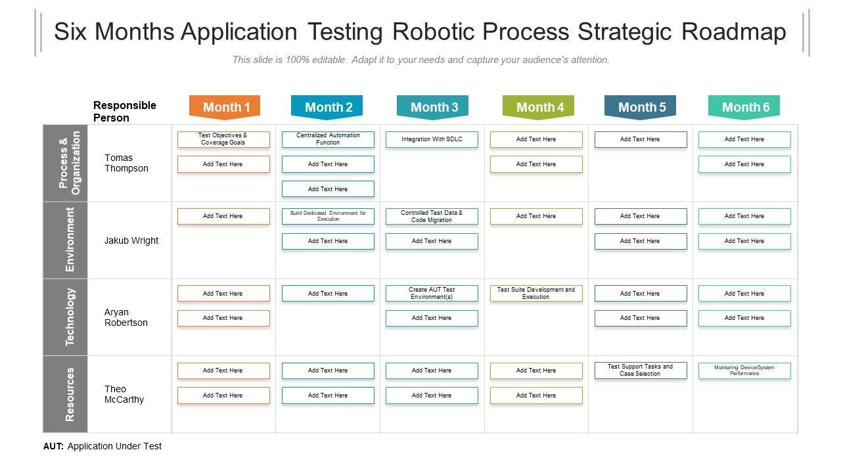This screenshot has height=473, width=841.
Task: Click the Responsible Person column heading
Action: [125, 112]
